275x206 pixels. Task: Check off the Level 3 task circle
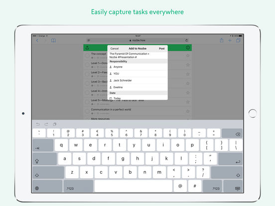(87, 84)
